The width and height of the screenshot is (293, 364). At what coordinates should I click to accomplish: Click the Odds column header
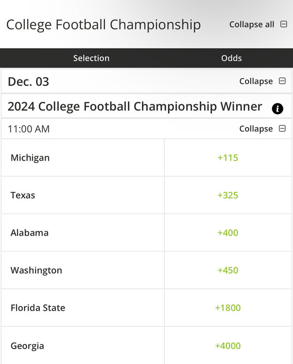pos(231,58)
